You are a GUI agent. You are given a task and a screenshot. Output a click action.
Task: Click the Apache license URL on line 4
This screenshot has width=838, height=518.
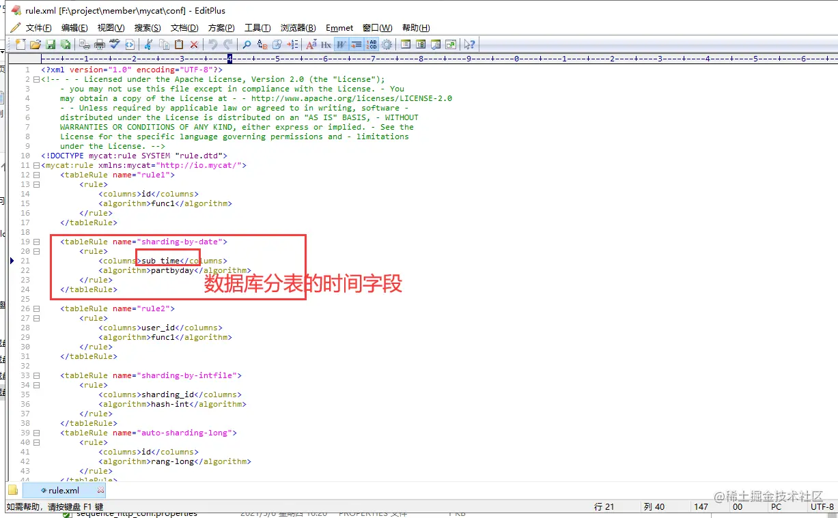[352, 98]
